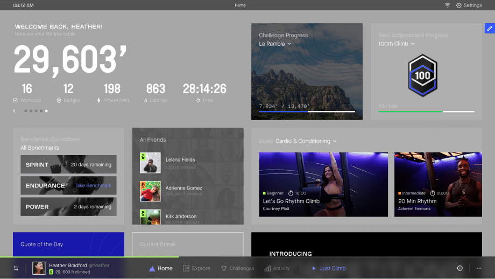Open the Quote of the Day card

point(68,244)
